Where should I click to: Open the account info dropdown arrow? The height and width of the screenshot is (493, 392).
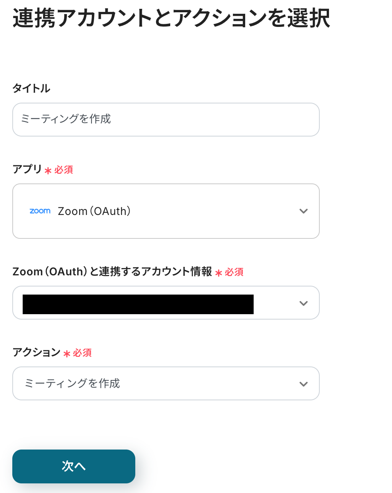tap(304, 303)
